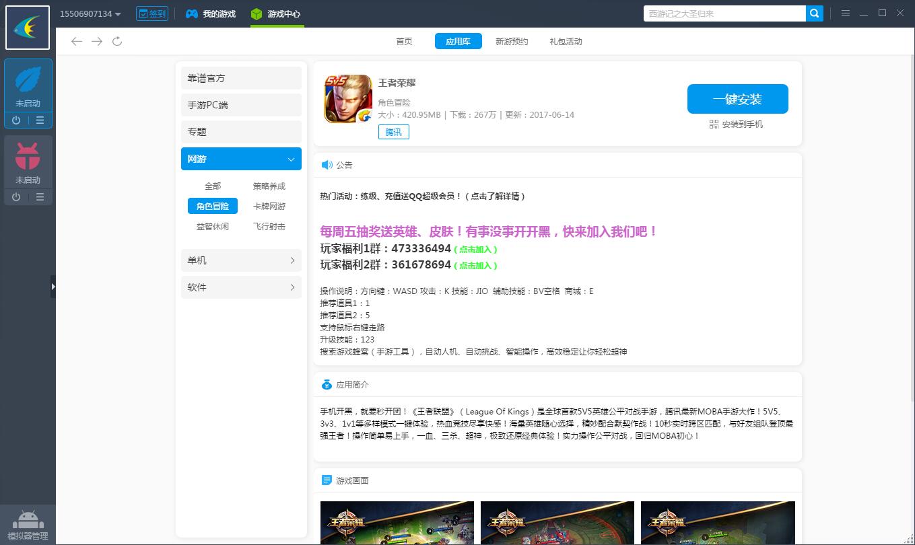Select 策略养成 subcategory

pyautogui.click(x=269, y=186)
